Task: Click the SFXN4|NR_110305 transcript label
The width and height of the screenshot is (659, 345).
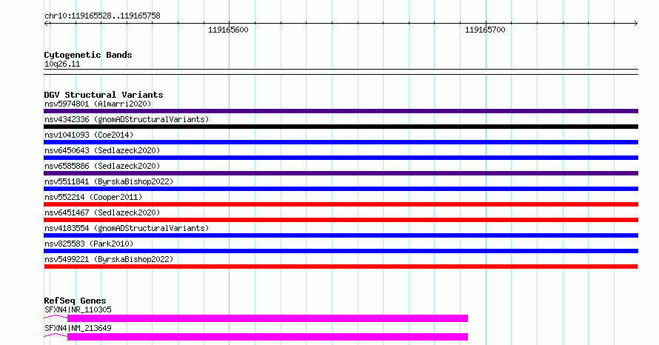Action: tap(78, 309)
